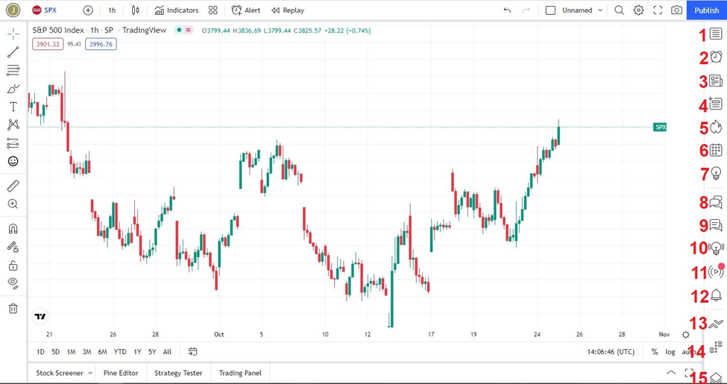Toggle stay in drawing mode pencil lock
The image size is (727, 384).
pyautogui.click(x=13, y=248)
